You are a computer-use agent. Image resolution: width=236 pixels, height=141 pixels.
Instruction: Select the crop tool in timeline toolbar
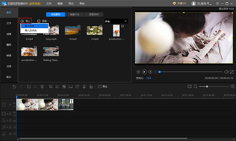coord(51,87)
